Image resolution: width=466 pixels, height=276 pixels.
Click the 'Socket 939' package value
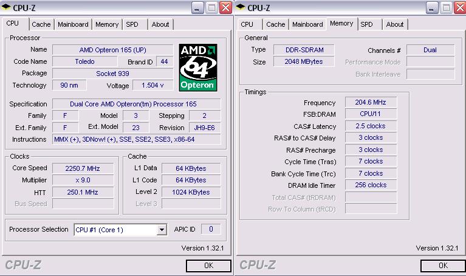coord(112,74)
